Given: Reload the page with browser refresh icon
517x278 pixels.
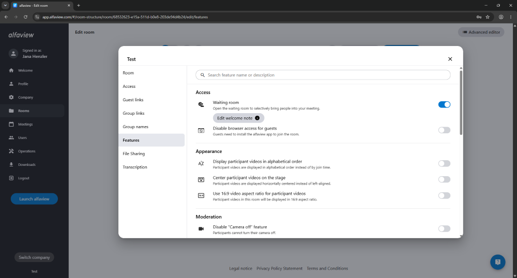Looking at the screenshot, I should [x=25, y=17].
